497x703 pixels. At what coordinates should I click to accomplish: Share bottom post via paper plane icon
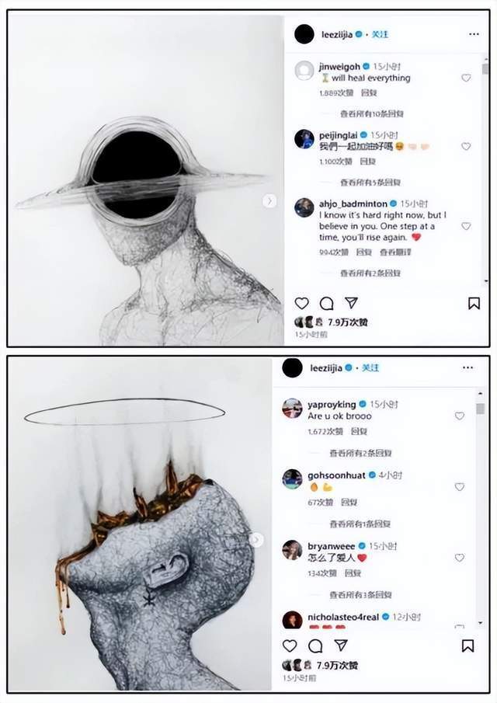pyautogui.click(x=341, y=646)
